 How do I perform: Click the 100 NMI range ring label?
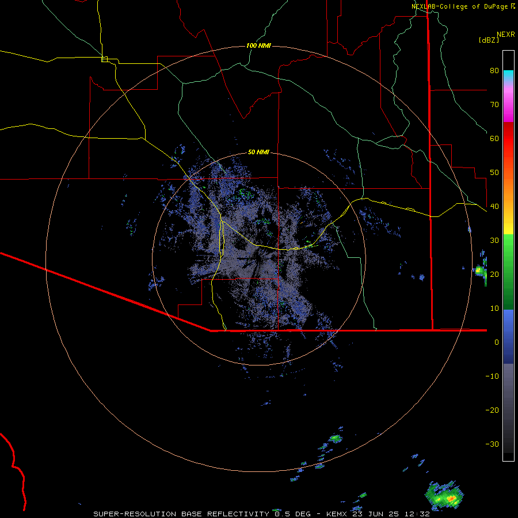[258, 45]
